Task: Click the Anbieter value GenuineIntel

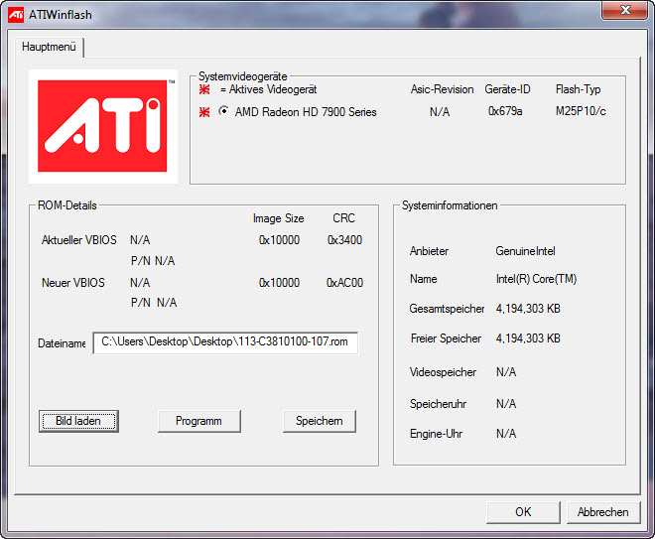Action: pos(525,251)
